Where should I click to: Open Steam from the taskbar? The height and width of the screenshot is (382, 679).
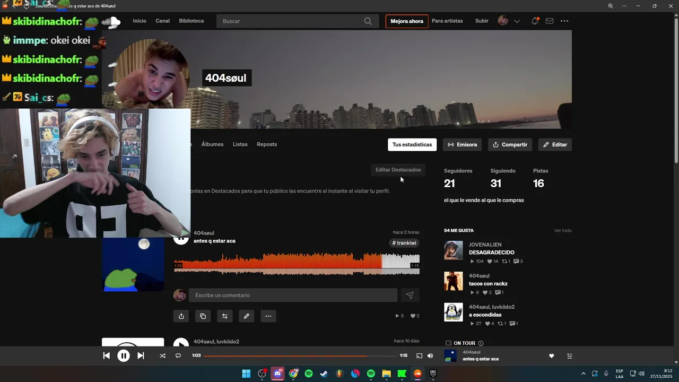click(324, 374)
